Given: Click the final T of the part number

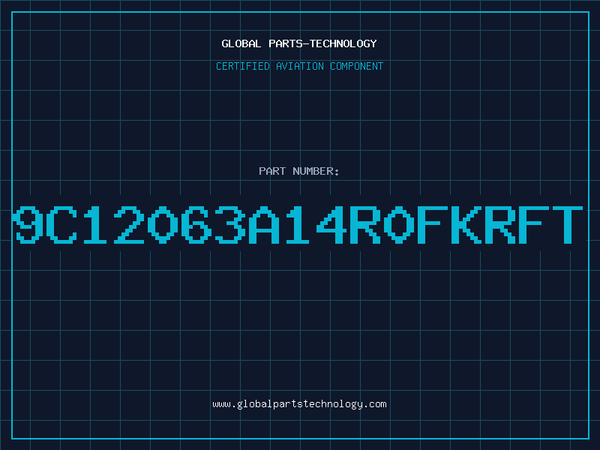Looking at the screenshot, I should tap(568, 224).
